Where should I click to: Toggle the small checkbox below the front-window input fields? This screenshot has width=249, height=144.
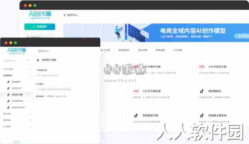[x=37, y=96]
